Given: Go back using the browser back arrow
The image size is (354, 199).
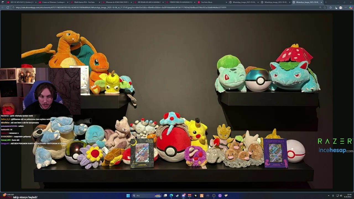Looking at the screenshot, I should (2, 7).
